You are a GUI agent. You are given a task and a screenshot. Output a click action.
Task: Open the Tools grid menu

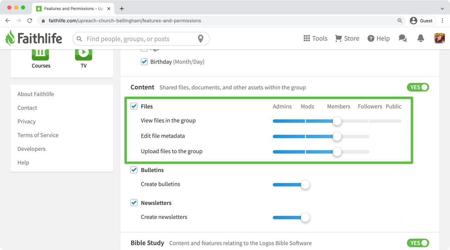point(315,38)
